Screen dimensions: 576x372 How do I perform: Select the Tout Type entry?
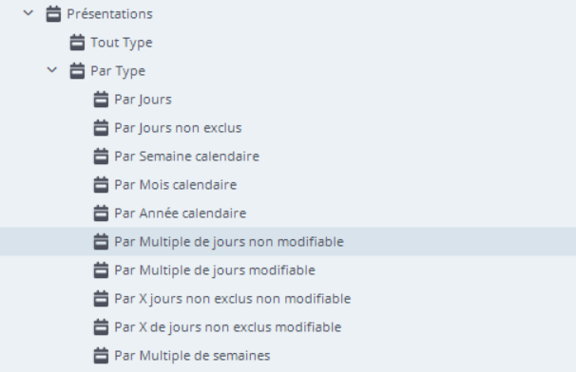click(x=122, y=43)
